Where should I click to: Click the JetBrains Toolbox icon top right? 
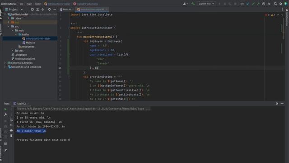point(286,4)
